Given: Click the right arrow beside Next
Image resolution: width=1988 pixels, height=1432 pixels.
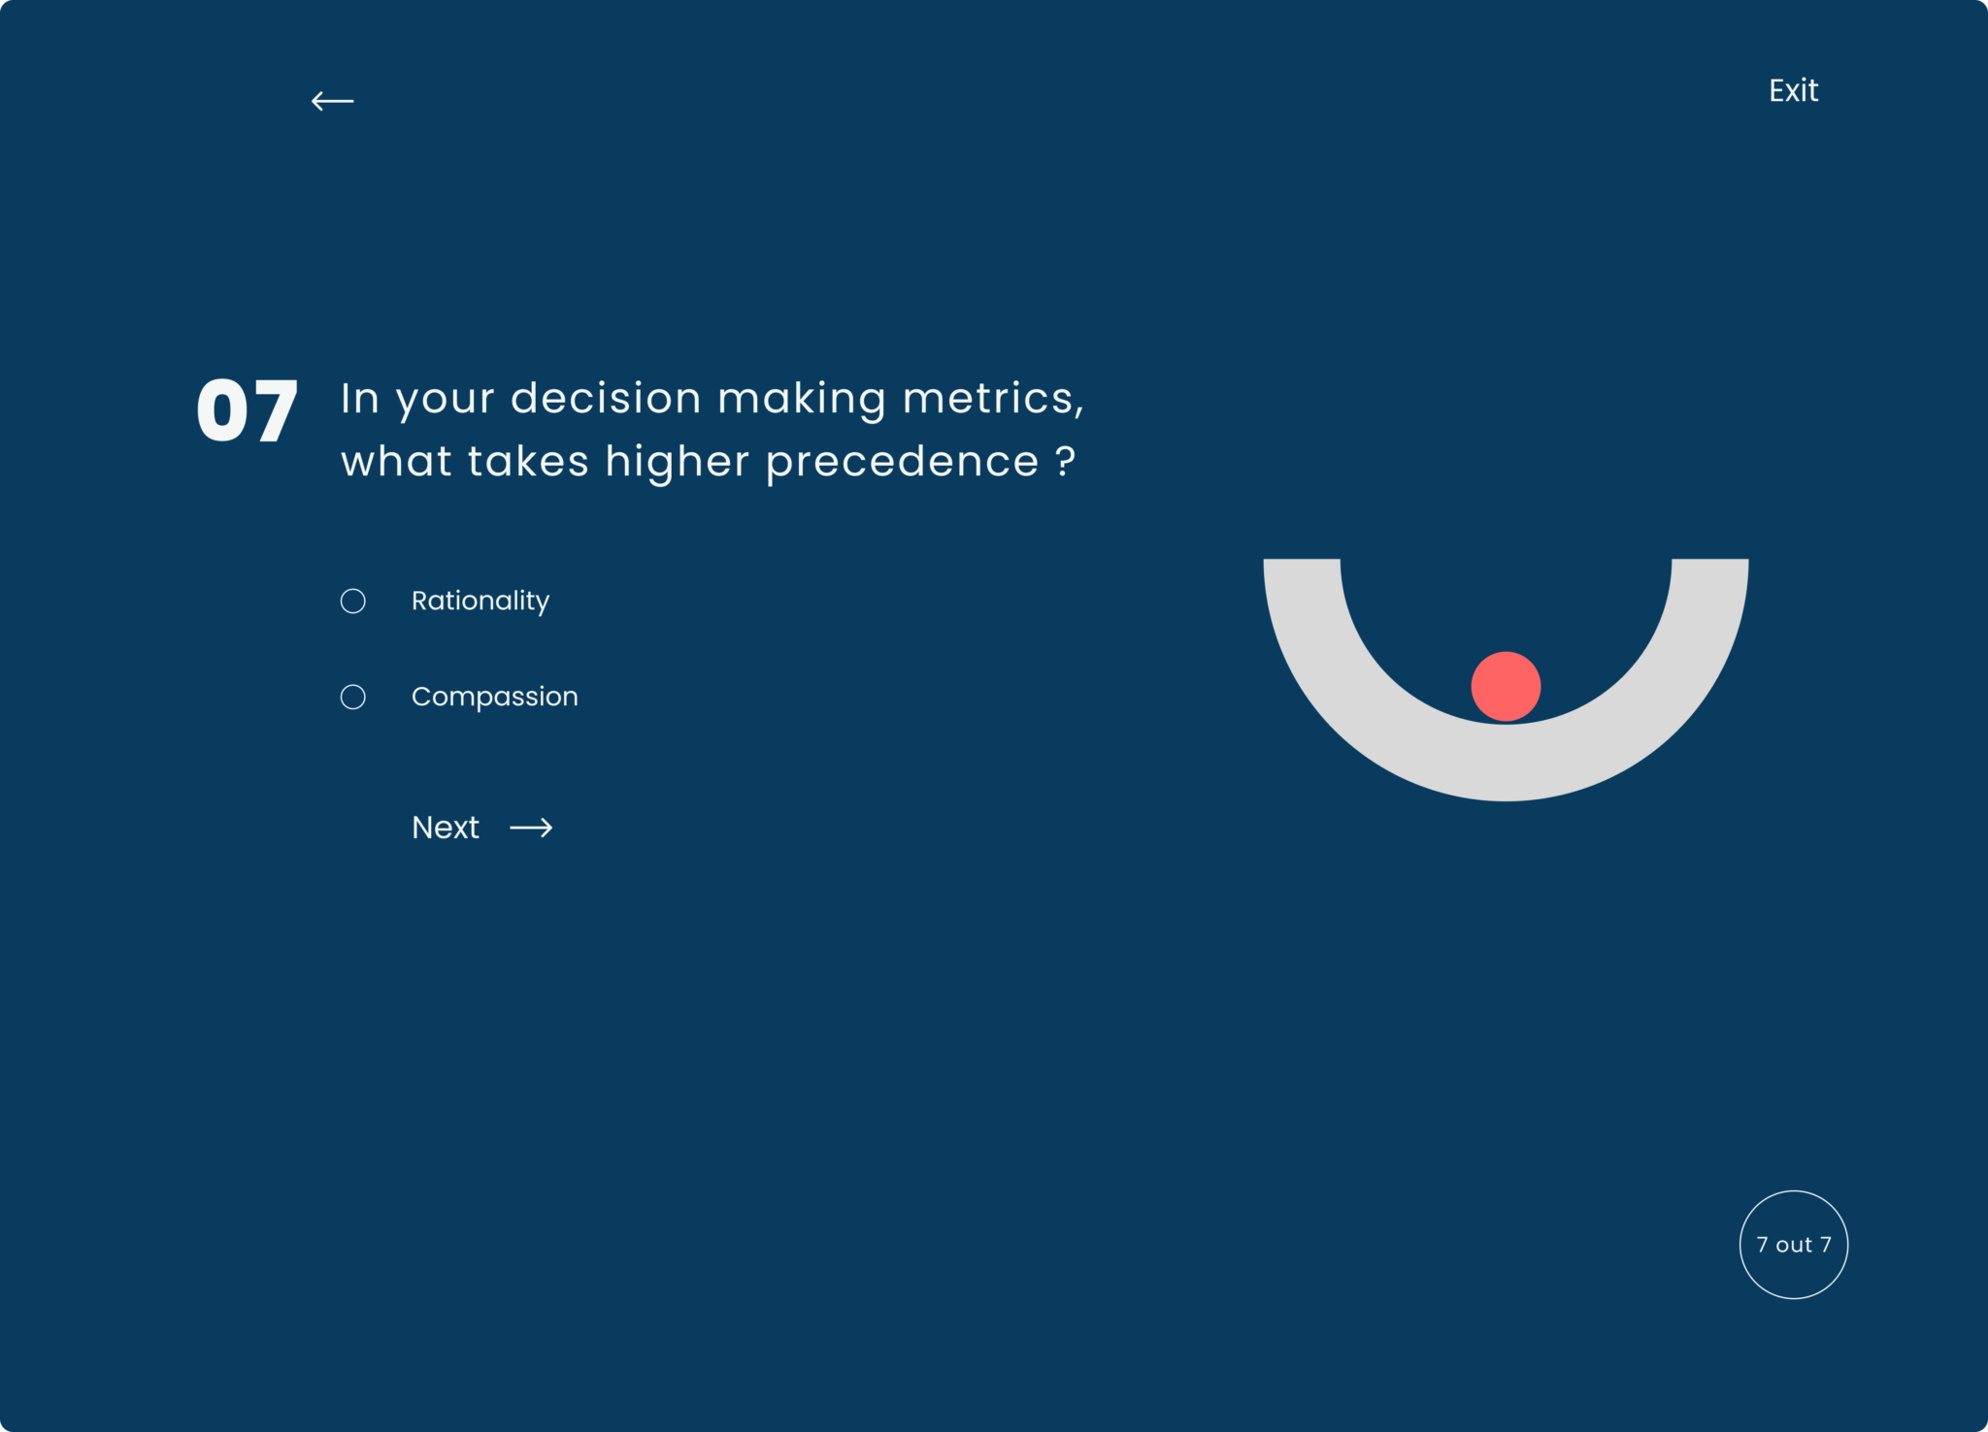Looking at the screenshot, I should pos(531,828).
